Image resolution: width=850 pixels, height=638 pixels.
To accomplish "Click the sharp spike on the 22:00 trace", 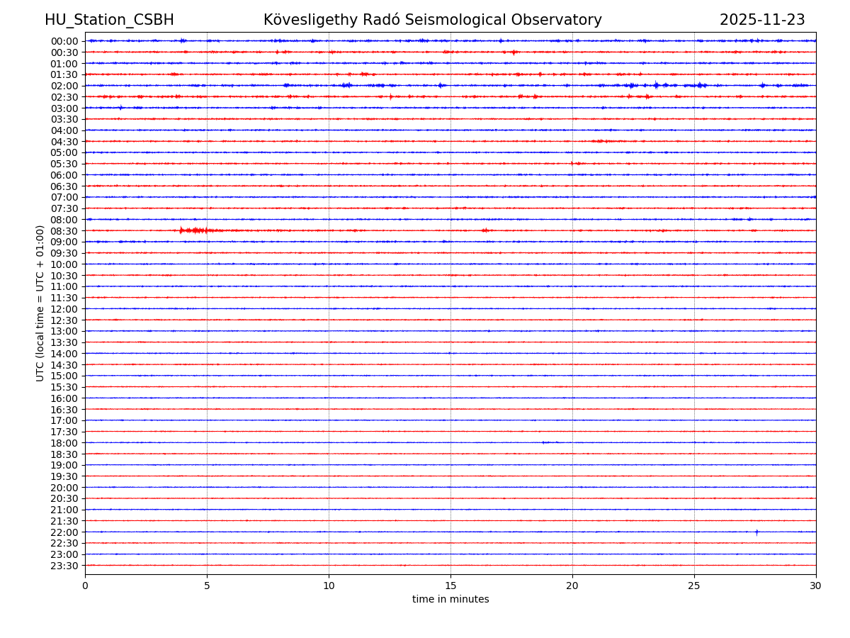I will (756, 532).
